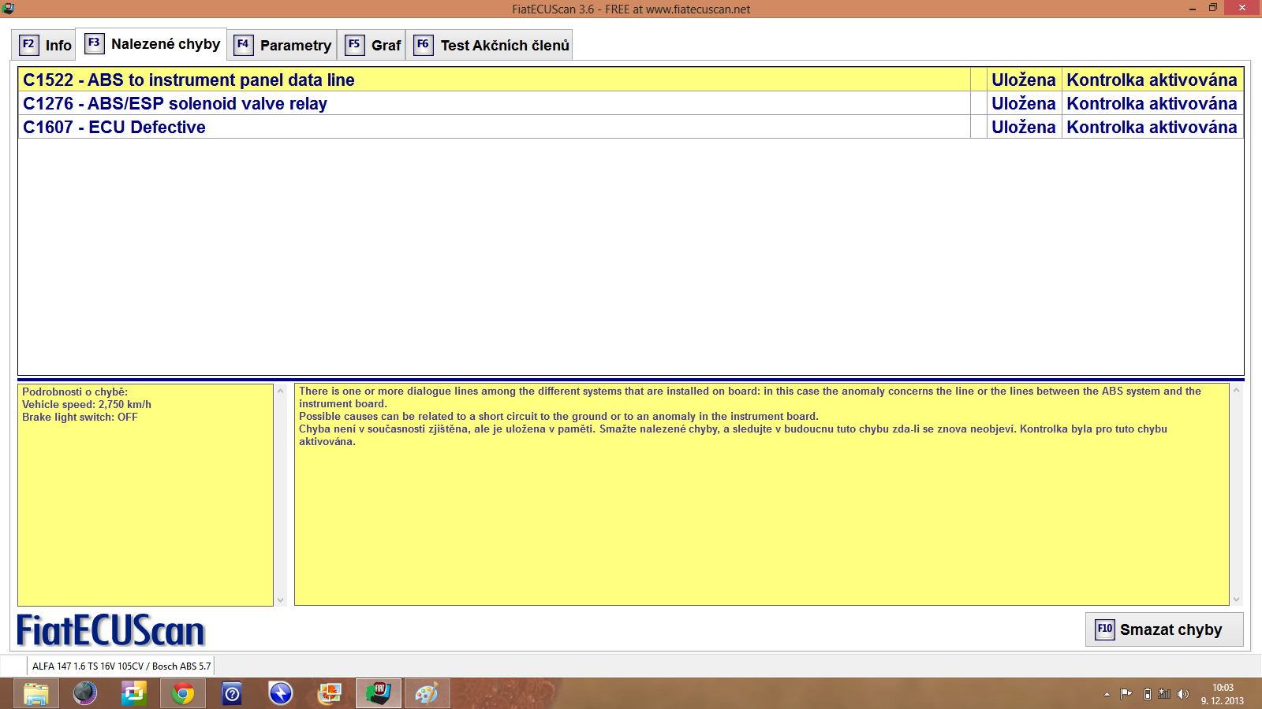Open the Parametry tab
This screenshot has height=709, width=1262.
click(x=284, y=45)
